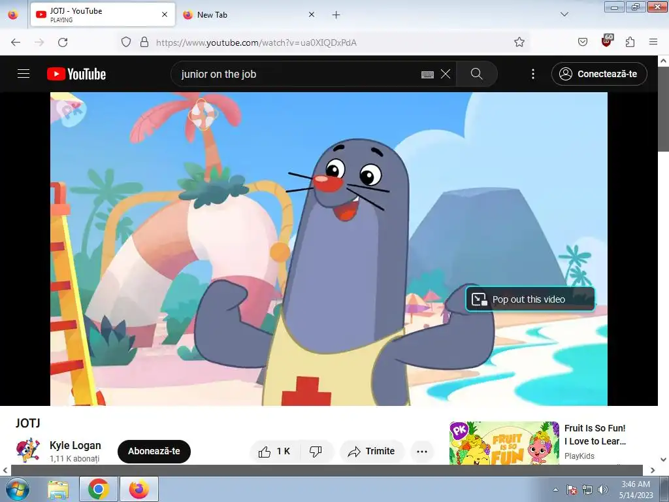Show hidden tray icons arrow

[x=555, y=490]
